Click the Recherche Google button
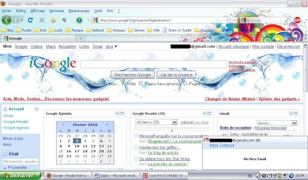The height and width of the screenshot is (180, 308). [x=132, y=75]
